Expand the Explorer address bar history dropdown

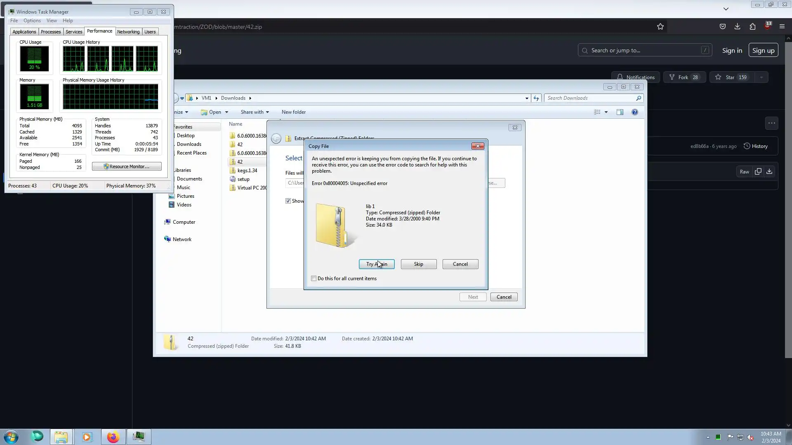point(527,98)
